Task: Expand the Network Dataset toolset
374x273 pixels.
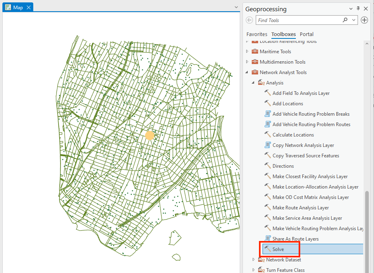Action: 254,259
